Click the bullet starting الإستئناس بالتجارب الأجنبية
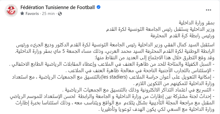 (141, 71)
